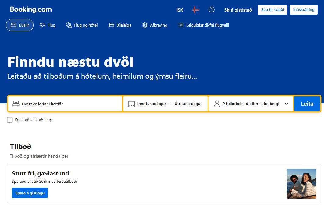
Task: Click the person icon in guests field
Action: tap(217, 104)
